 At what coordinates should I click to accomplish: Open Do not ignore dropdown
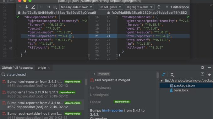point(110,7)
